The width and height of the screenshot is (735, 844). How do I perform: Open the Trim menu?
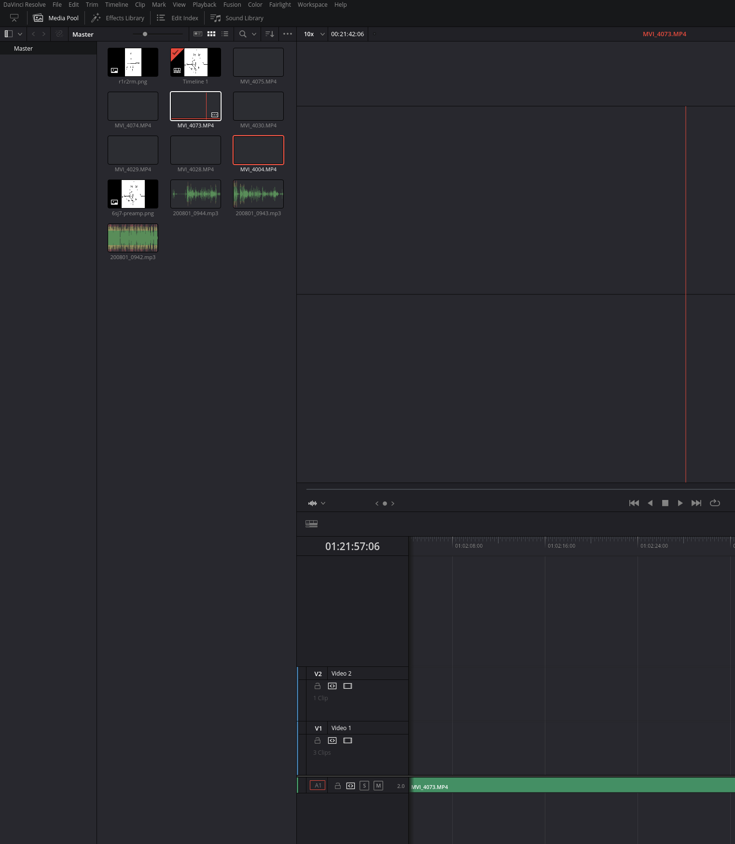coord(92,4)
